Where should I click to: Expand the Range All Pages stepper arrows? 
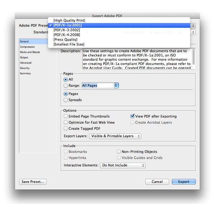click(x=116, y=85)
